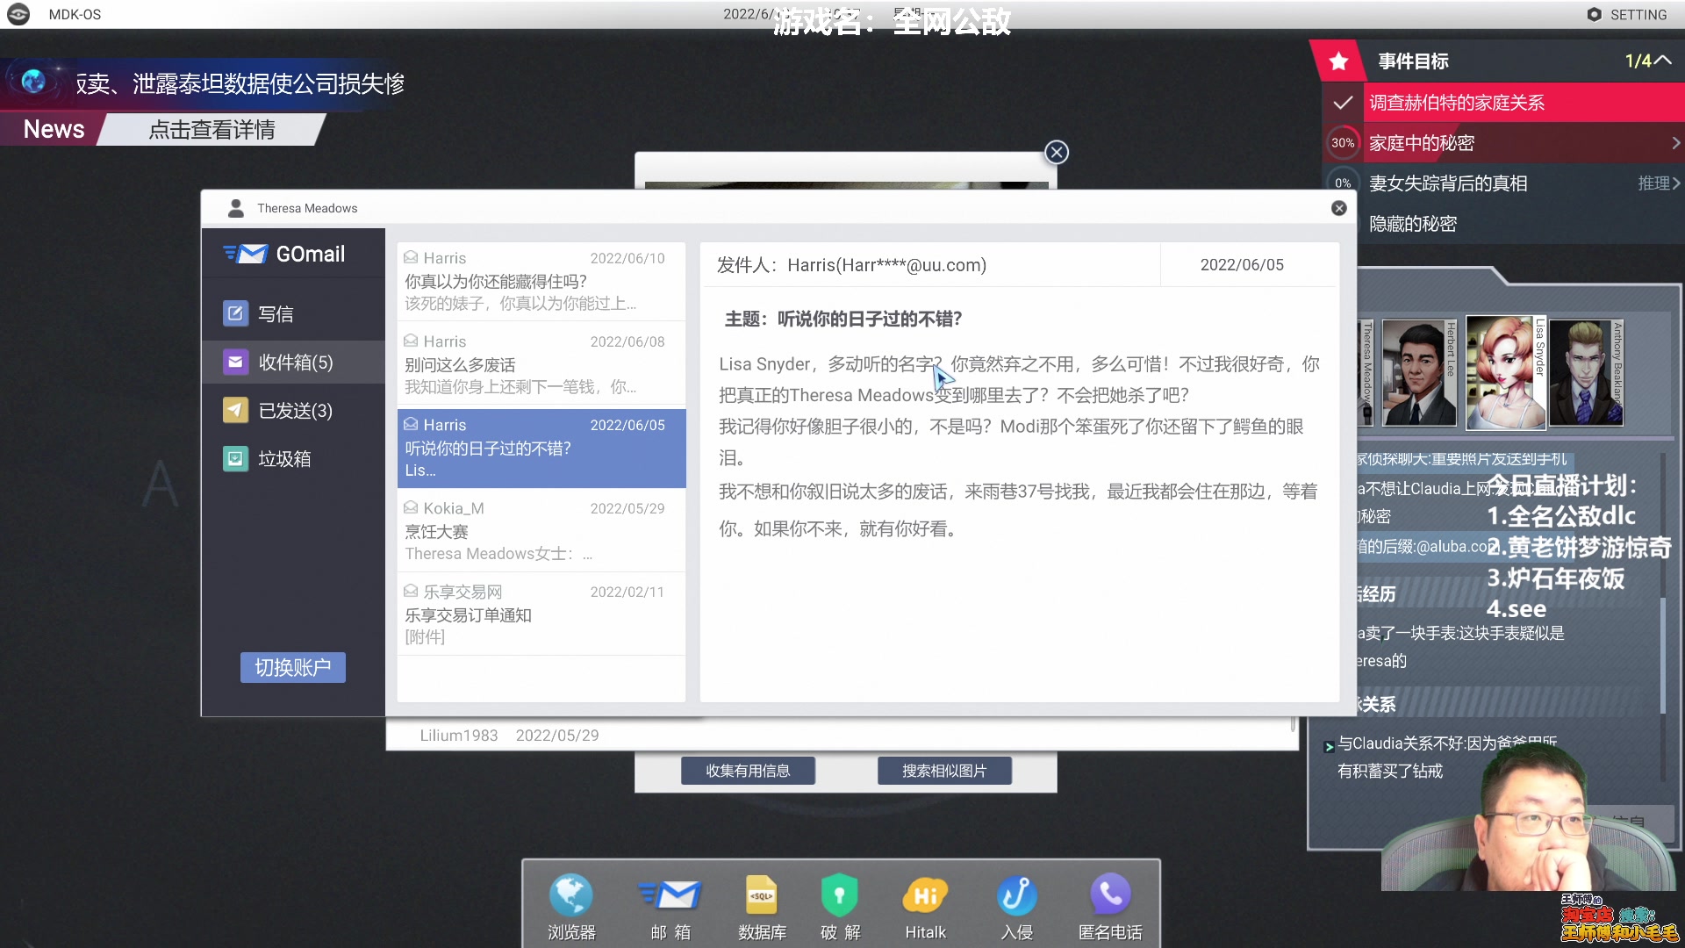Switch to the 收件箱 inbox folder
1685x948 pixels.
[235, 362]
